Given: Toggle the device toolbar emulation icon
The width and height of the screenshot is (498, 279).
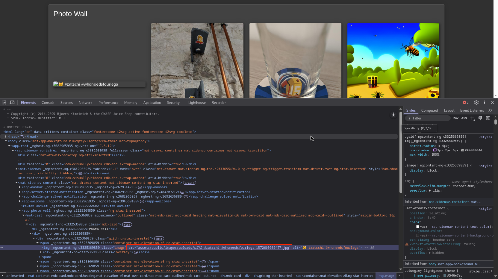Looking at the screenshot, I should [x=12, y=103].
